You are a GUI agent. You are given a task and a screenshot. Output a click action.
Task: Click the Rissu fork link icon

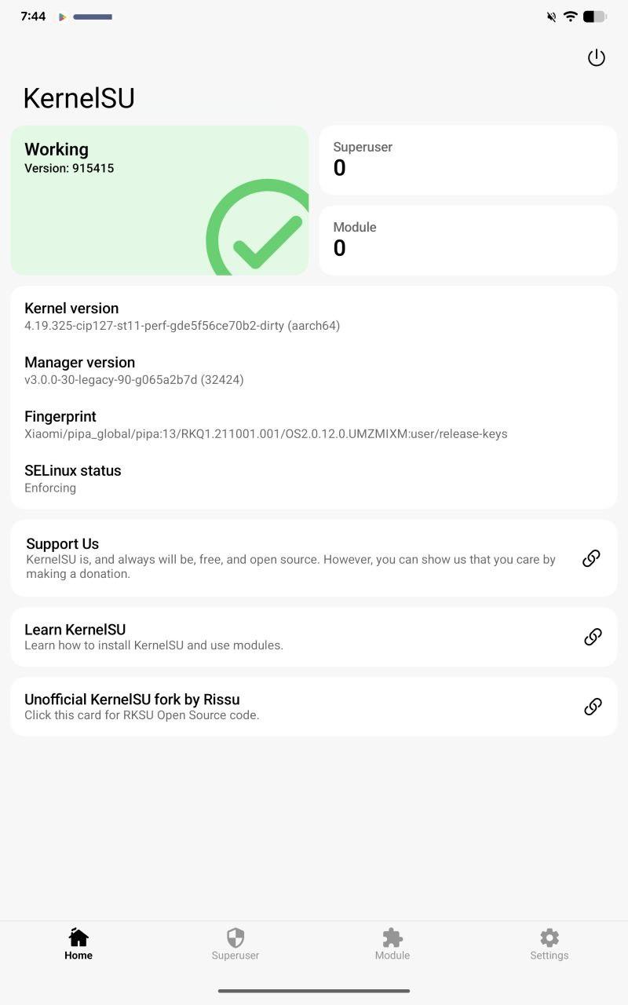click(x=593, y=707)
